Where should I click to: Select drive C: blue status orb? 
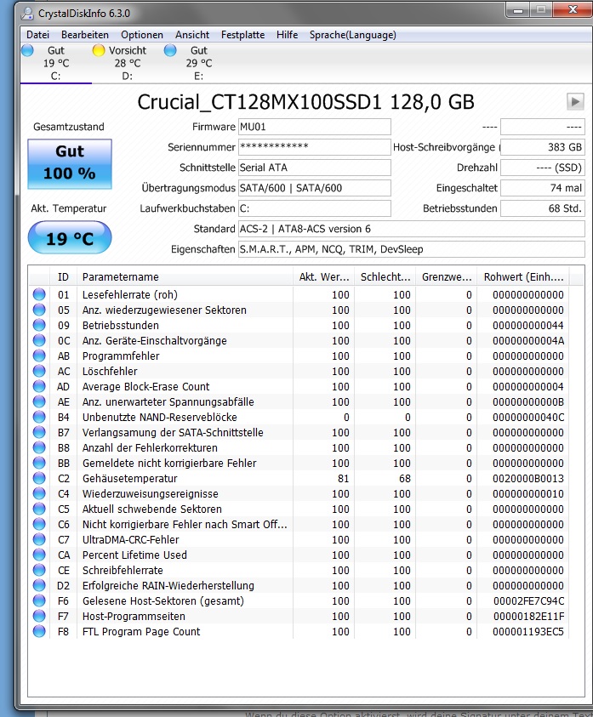point(27,50)
